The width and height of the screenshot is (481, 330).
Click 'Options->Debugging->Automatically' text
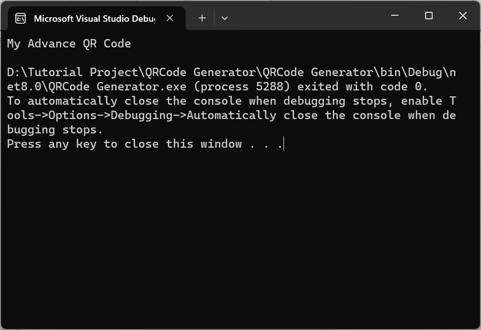[162, 116]
